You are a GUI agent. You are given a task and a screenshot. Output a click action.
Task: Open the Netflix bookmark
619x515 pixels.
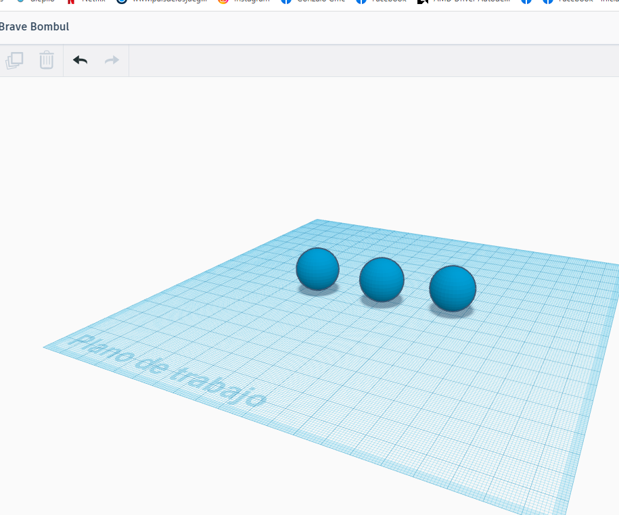86,1
